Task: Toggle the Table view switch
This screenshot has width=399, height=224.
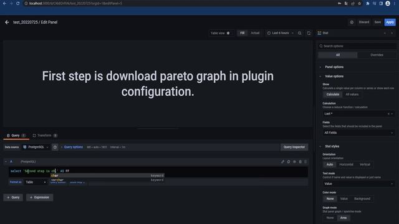Action: (x=228, y=33)
